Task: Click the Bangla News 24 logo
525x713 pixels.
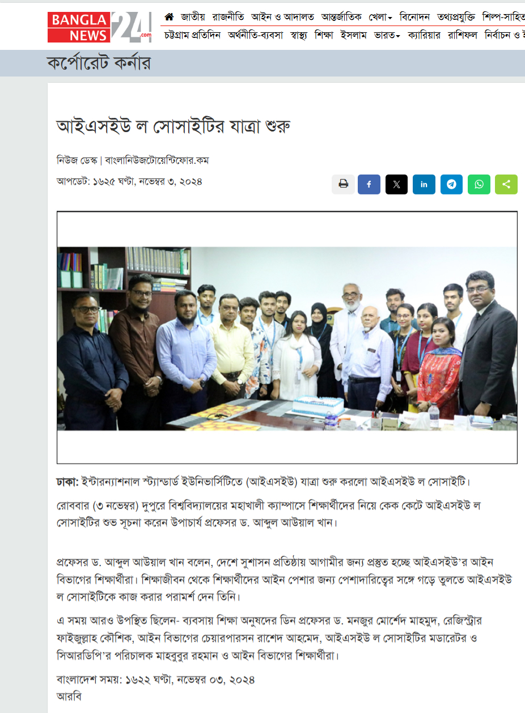Action: (100, 27)
